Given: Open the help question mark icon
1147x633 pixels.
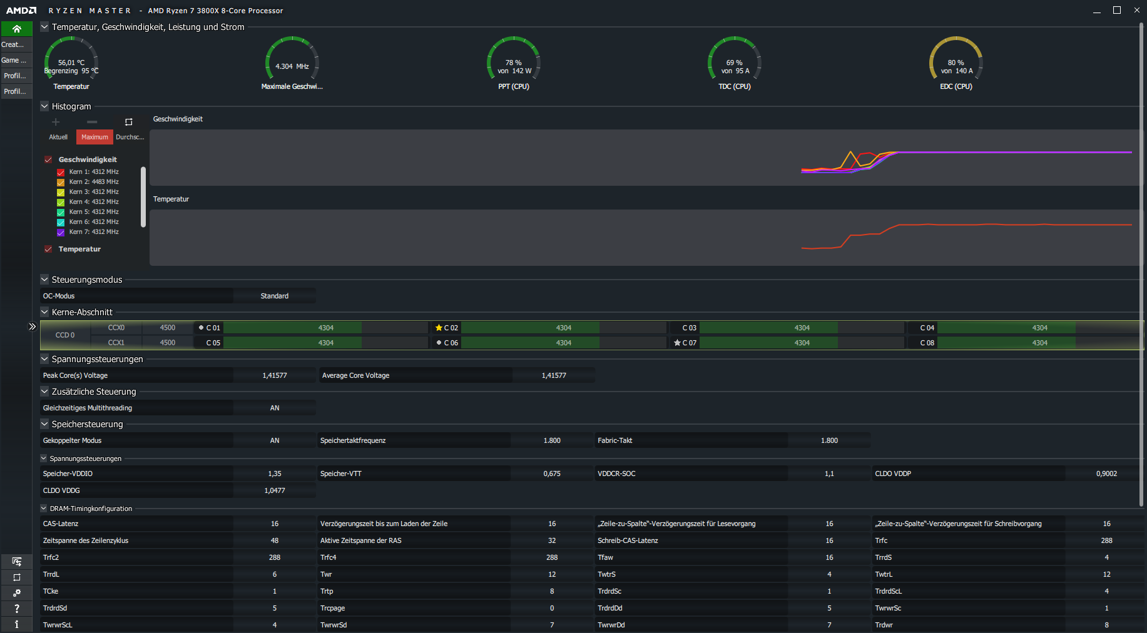Looking at the screenshot, I should click(x=16, y=609).
